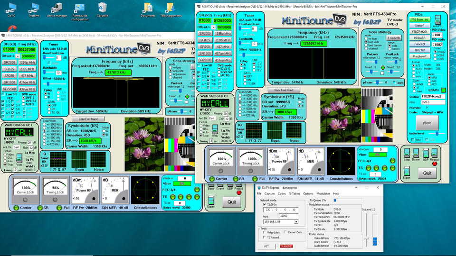Toggle the Web switch in Web Station panel
This screenshot has height=256, width=456.
[215, 128]
